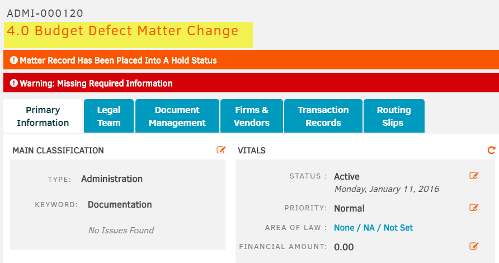Click the matter number ADMI-000120
This screenshot has width=499, height=263.
tap(45, 13)
